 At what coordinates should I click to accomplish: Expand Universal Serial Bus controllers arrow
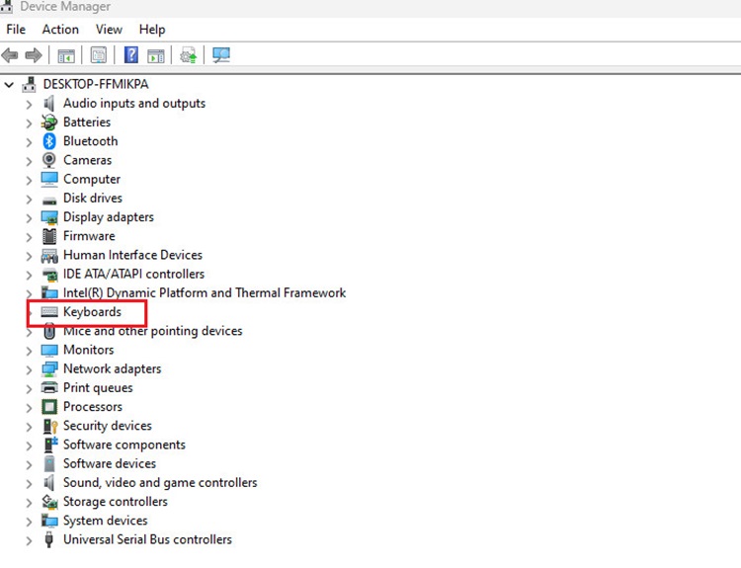tap(29, 540)
